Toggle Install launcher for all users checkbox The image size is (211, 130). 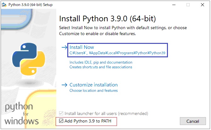[x=61, y=113]
